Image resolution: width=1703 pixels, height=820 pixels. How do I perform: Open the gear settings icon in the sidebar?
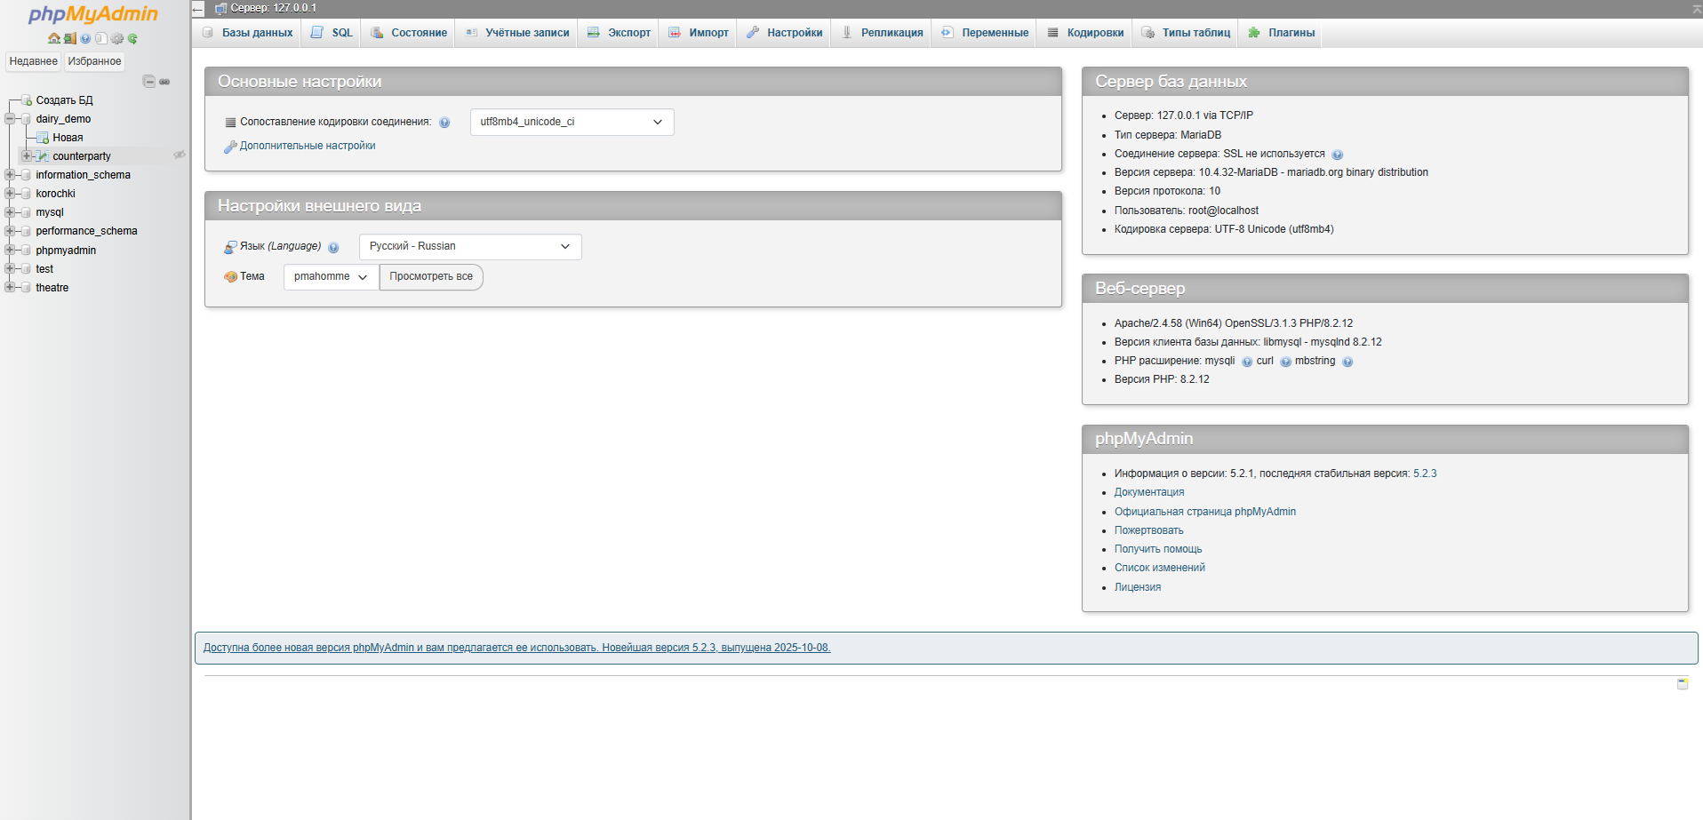tap(116, 38)
